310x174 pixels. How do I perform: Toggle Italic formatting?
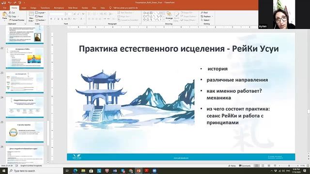coord(55,19)
